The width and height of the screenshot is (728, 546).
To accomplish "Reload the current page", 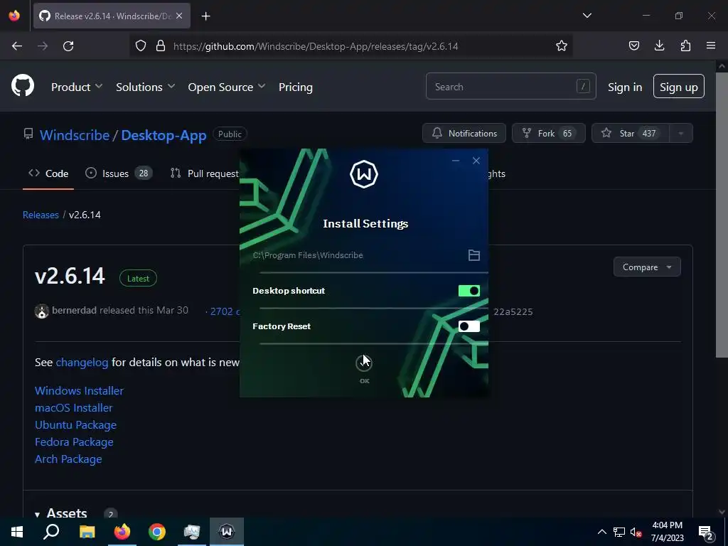I will coord(68,46).
